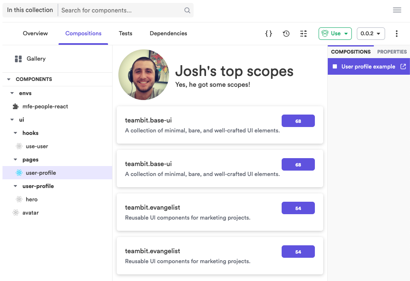Image resolution: width=410 pixels, height=281 pixels.
Task: Select User profile example composition
Action: click(x=368, y=66)
